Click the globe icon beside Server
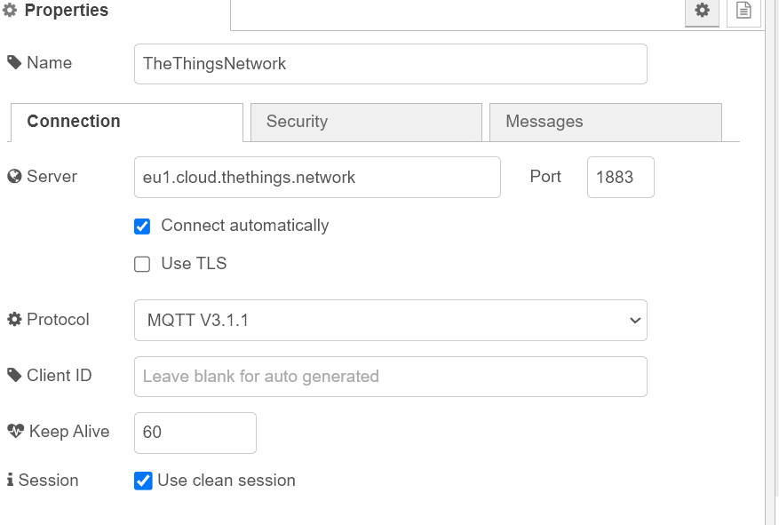The image size is (779, 525). [14, 177]
